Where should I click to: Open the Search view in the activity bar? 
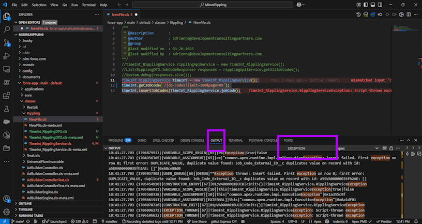(7, 29)
